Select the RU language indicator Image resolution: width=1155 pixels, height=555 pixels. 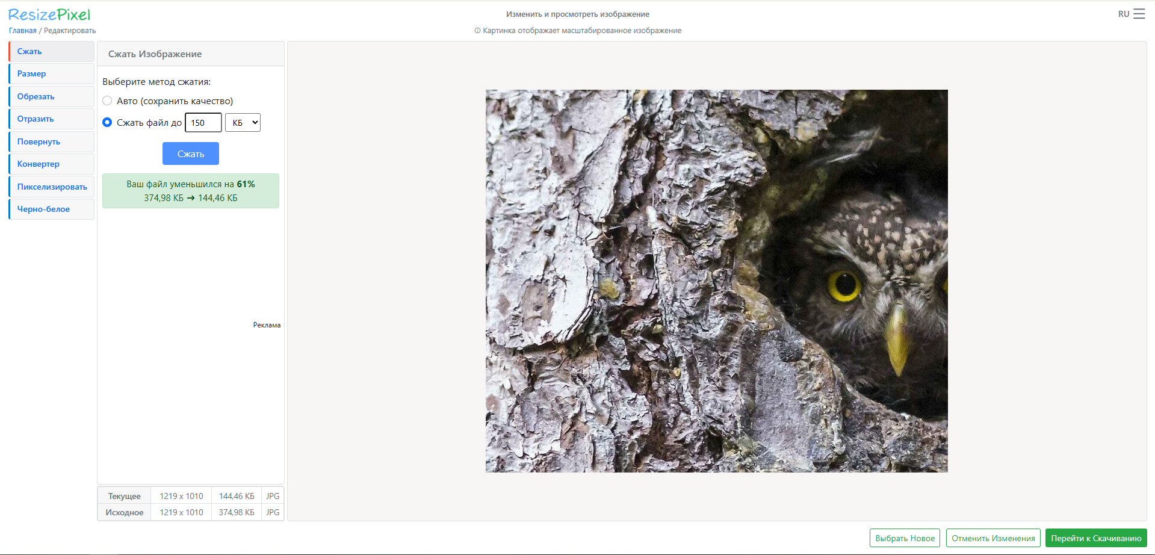(x=1124, y=14)
